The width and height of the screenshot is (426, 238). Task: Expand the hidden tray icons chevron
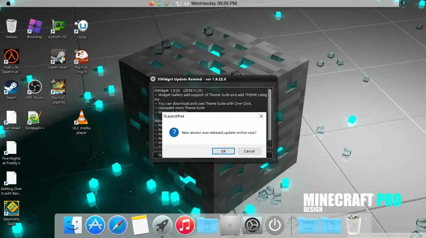point(172,4)
